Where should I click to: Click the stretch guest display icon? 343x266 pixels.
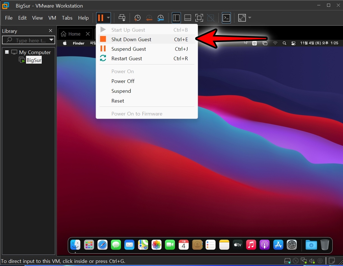click(242, 18)
